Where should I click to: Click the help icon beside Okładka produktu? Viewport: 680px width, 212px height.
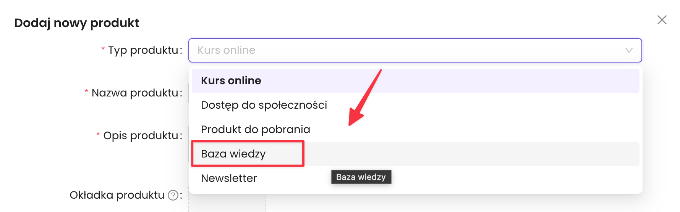click(x=173, y=195)
